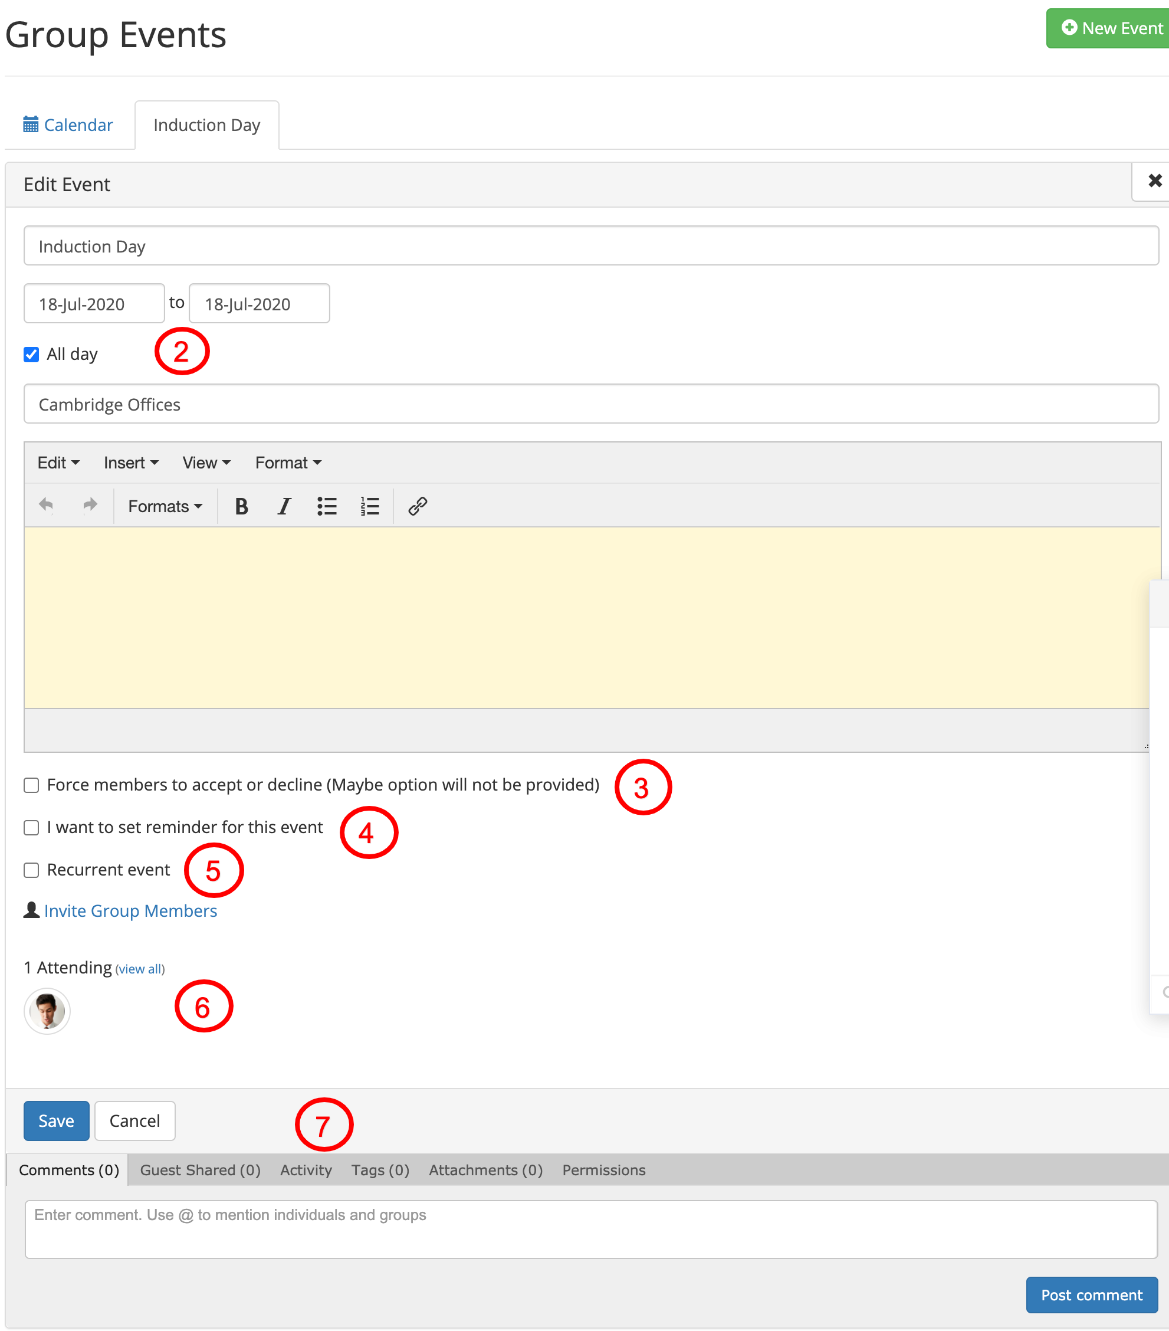
Task: Click the redo arrow in editor toolbar
Action: tap(90, 505)
